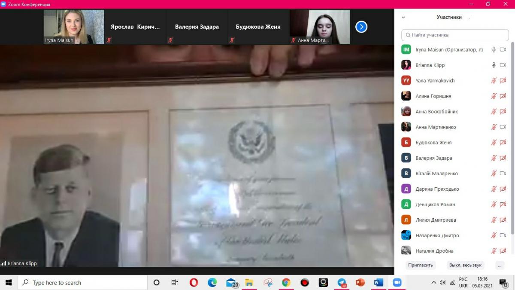Select participant row Анна Воскобойник
The image size is (515, 290).
pyautogui.click(x=454, y=112)
